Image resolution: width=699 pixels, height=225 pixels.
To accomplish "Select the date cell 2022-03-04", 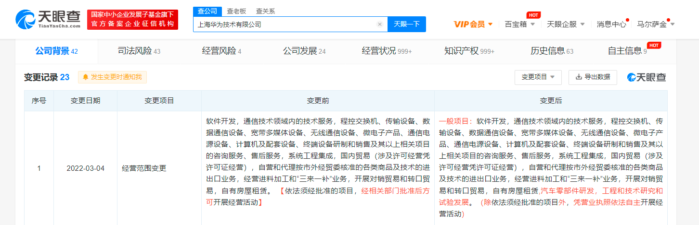I will point(85,168).
